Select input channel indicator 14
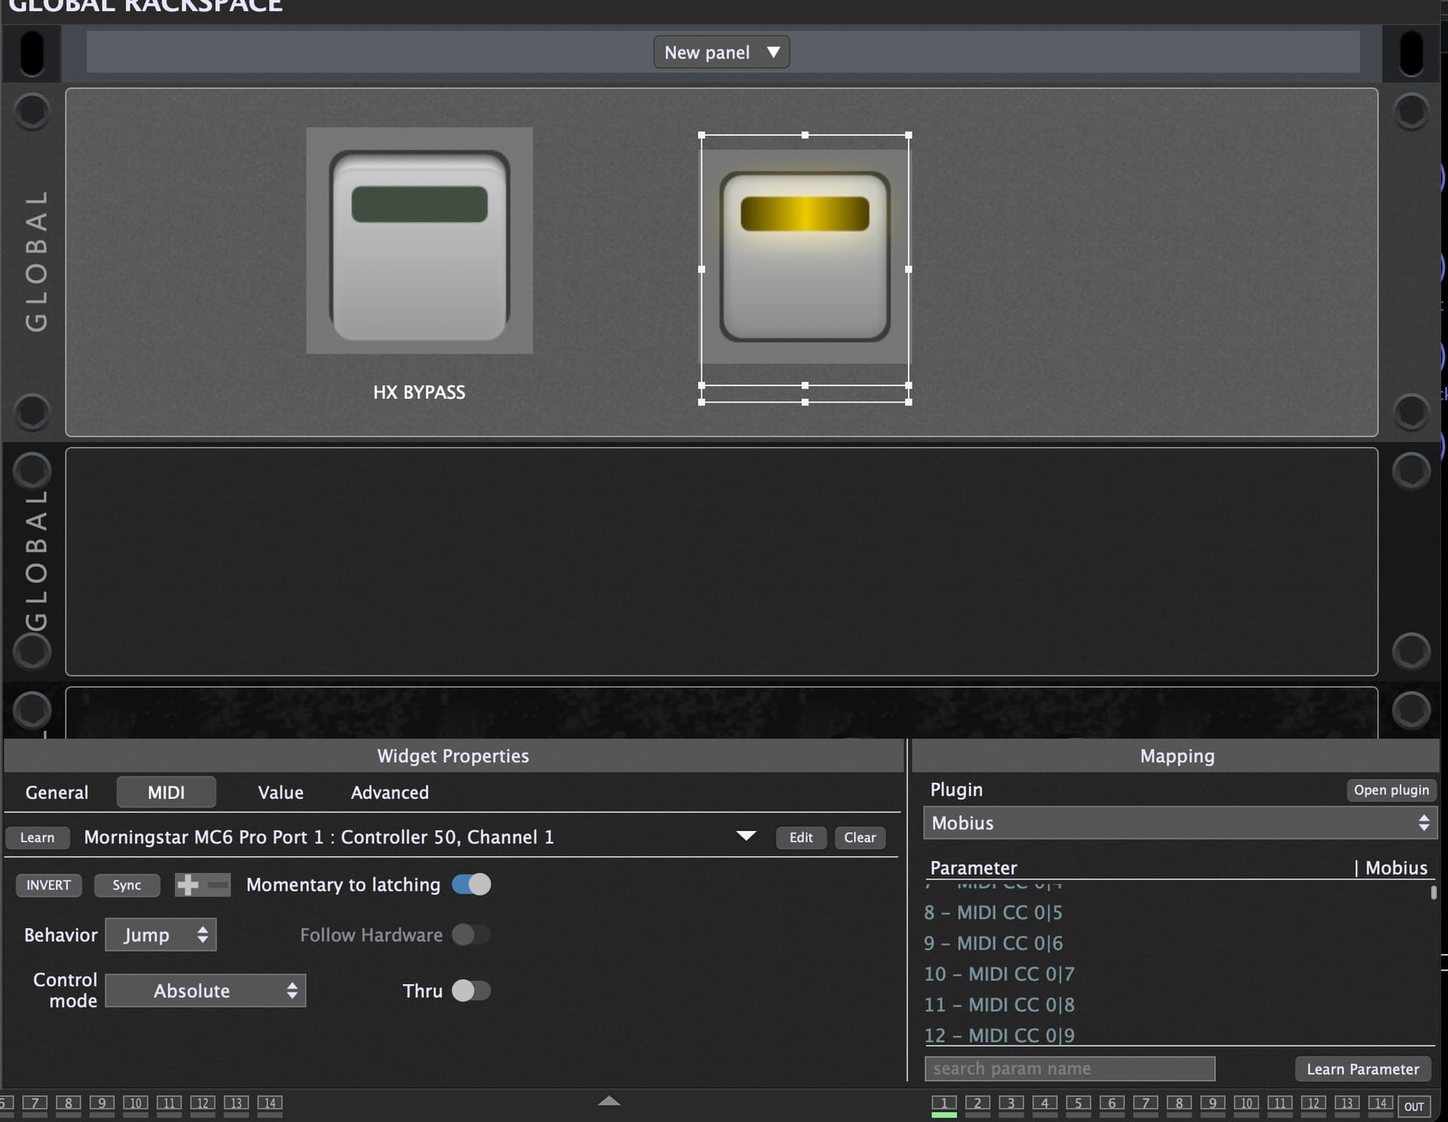This screenshot has height=1122, width=1448. coord(270,1103)
